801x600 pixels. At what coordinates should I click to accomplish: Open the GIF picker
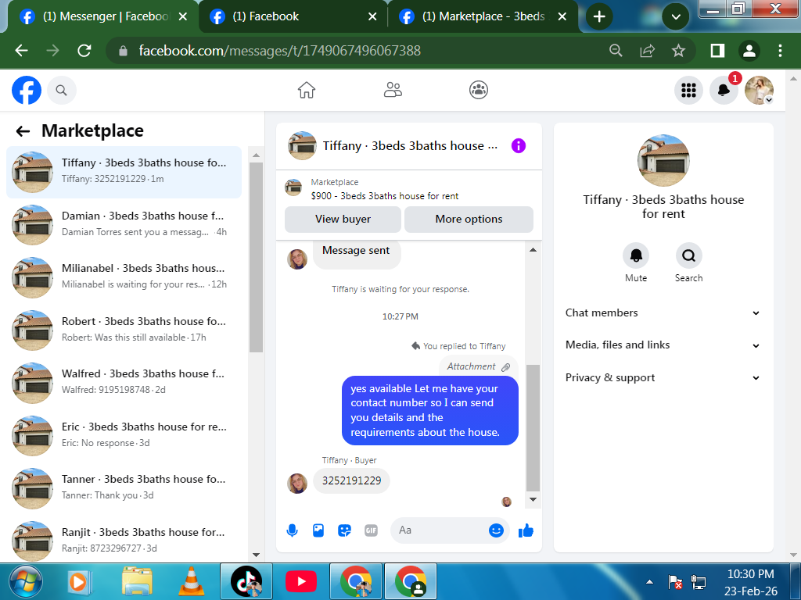pos(371,530)
